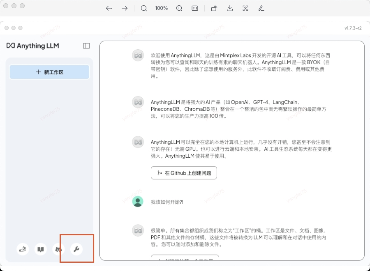Click the 我该如何开始?! message text
Viewport: 370px width, 271px height.
[167, 202]
